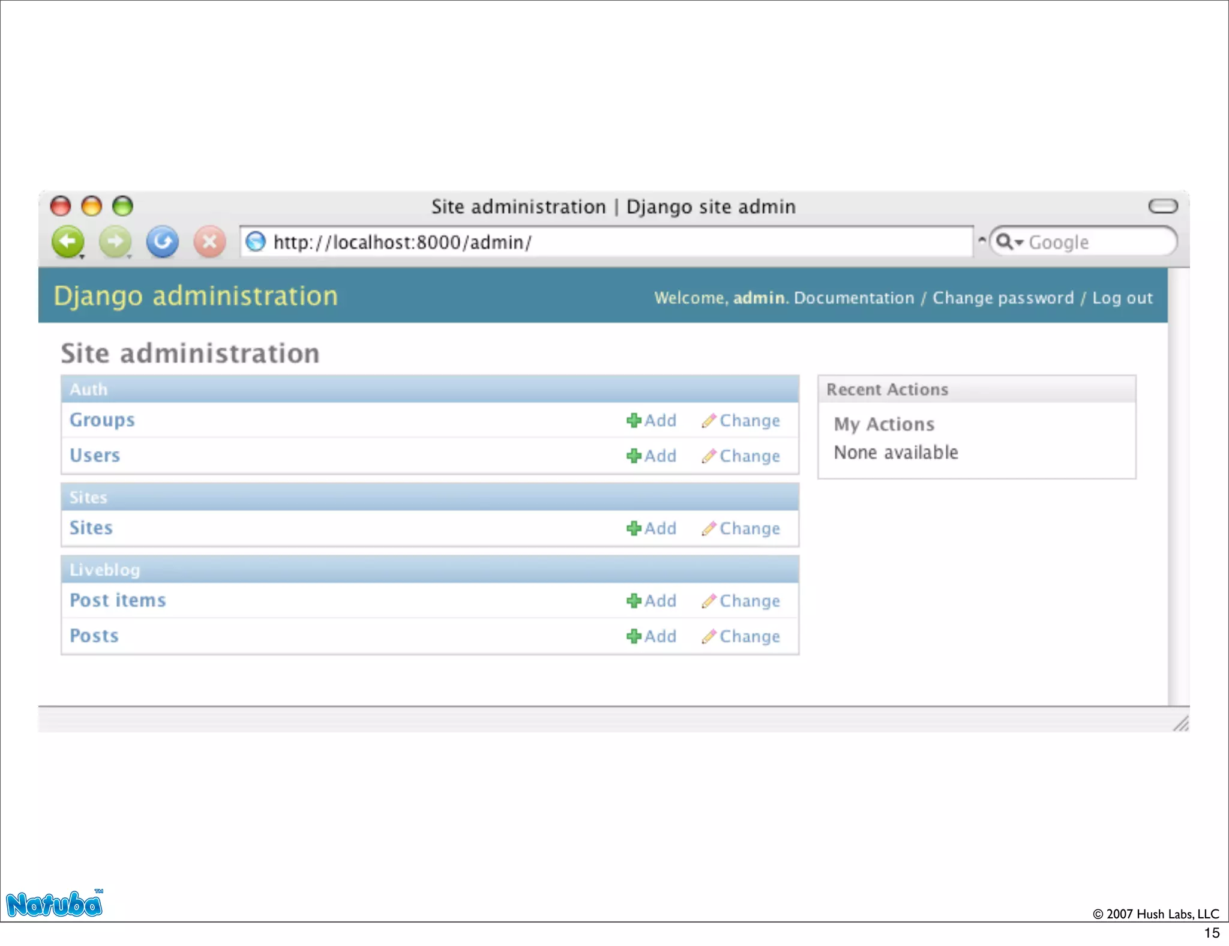
Task: Click the window resize grip corner
Action: point(1180,723)
